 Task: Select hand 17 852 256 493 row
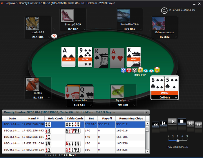(74, 130)
